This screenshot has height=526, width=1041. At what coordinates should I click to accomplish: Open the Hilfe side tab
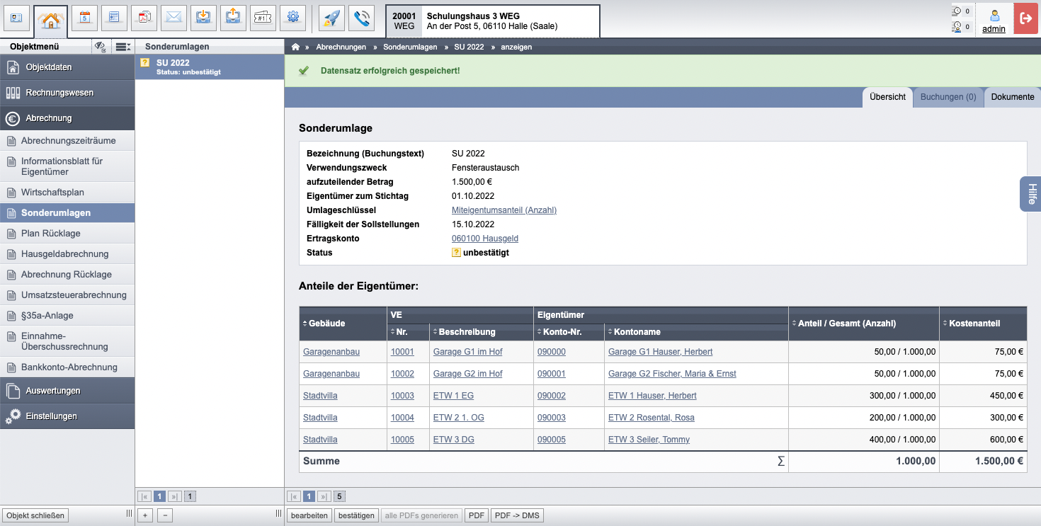(1031, 193)
